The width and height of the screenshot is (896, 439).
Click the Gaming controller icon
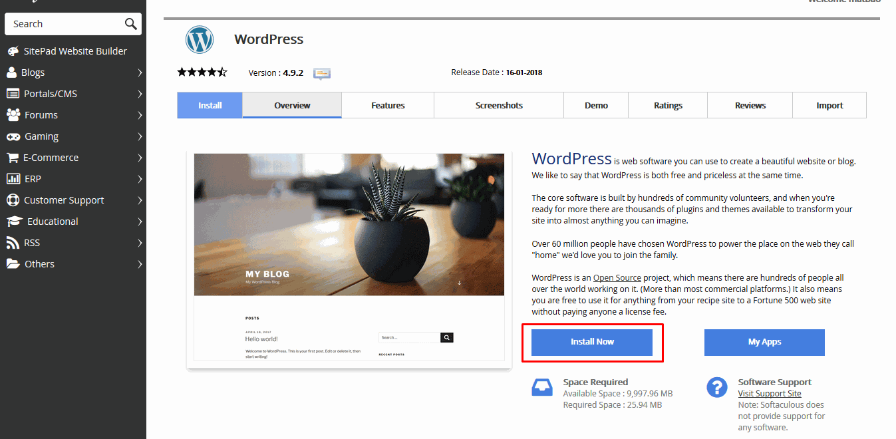[x=13, y=136]
